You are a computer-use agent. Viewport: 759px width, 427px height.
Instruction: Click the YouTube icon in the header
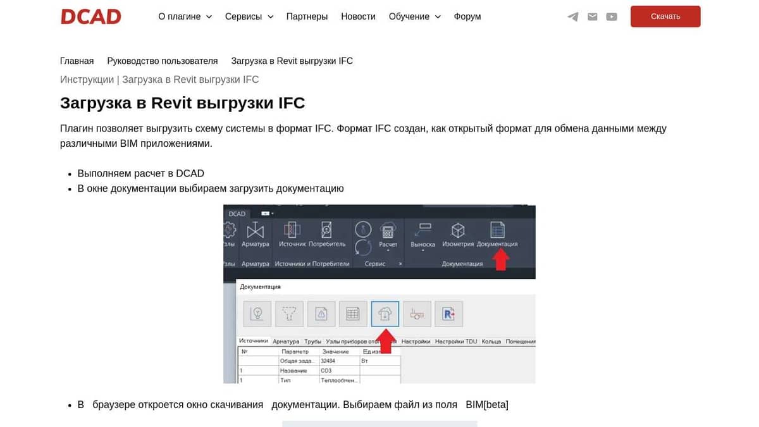pyautogui.click(x=612, y=16)
